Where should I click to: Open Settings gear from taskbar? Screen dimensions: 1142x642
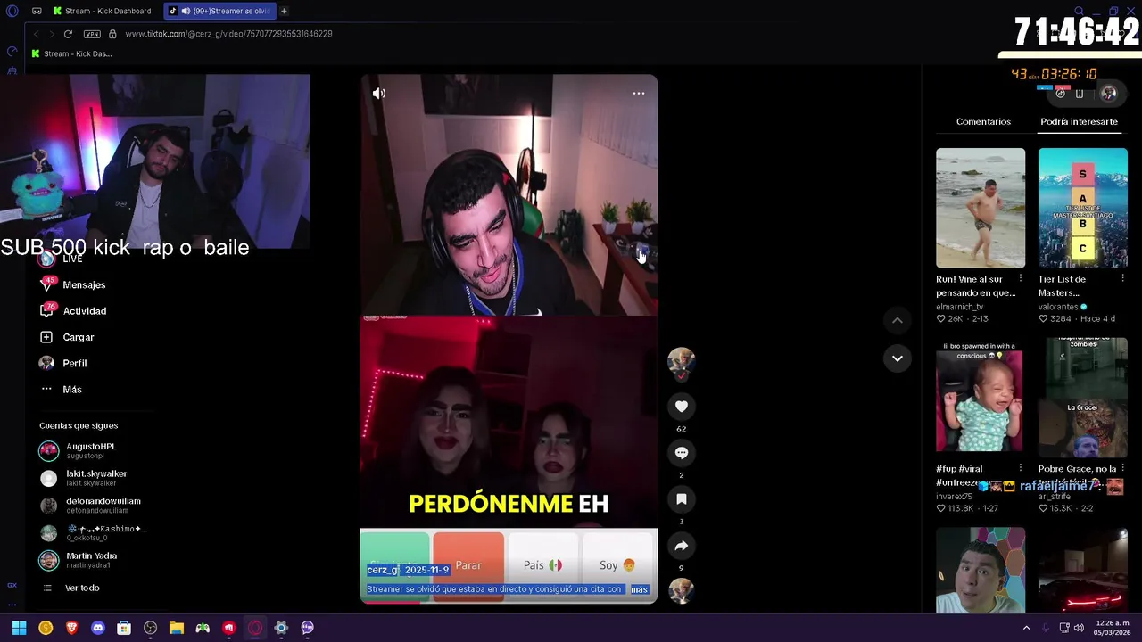pyautogui.click(x=281, y=628)
